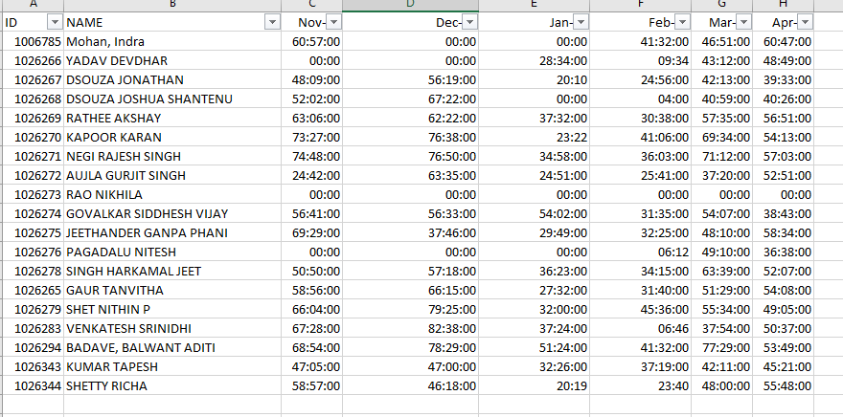Click ID cell 1026266
843x417 pixels.
(x=33, y=60)
